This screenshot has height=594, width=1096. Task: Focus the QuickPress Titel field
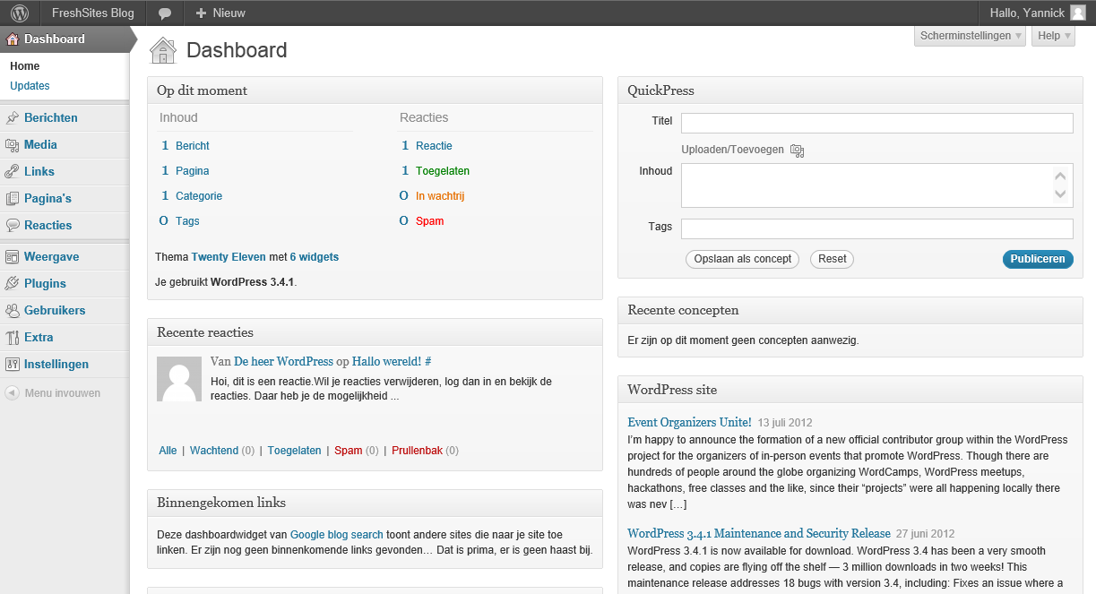[x=877, y=123]
